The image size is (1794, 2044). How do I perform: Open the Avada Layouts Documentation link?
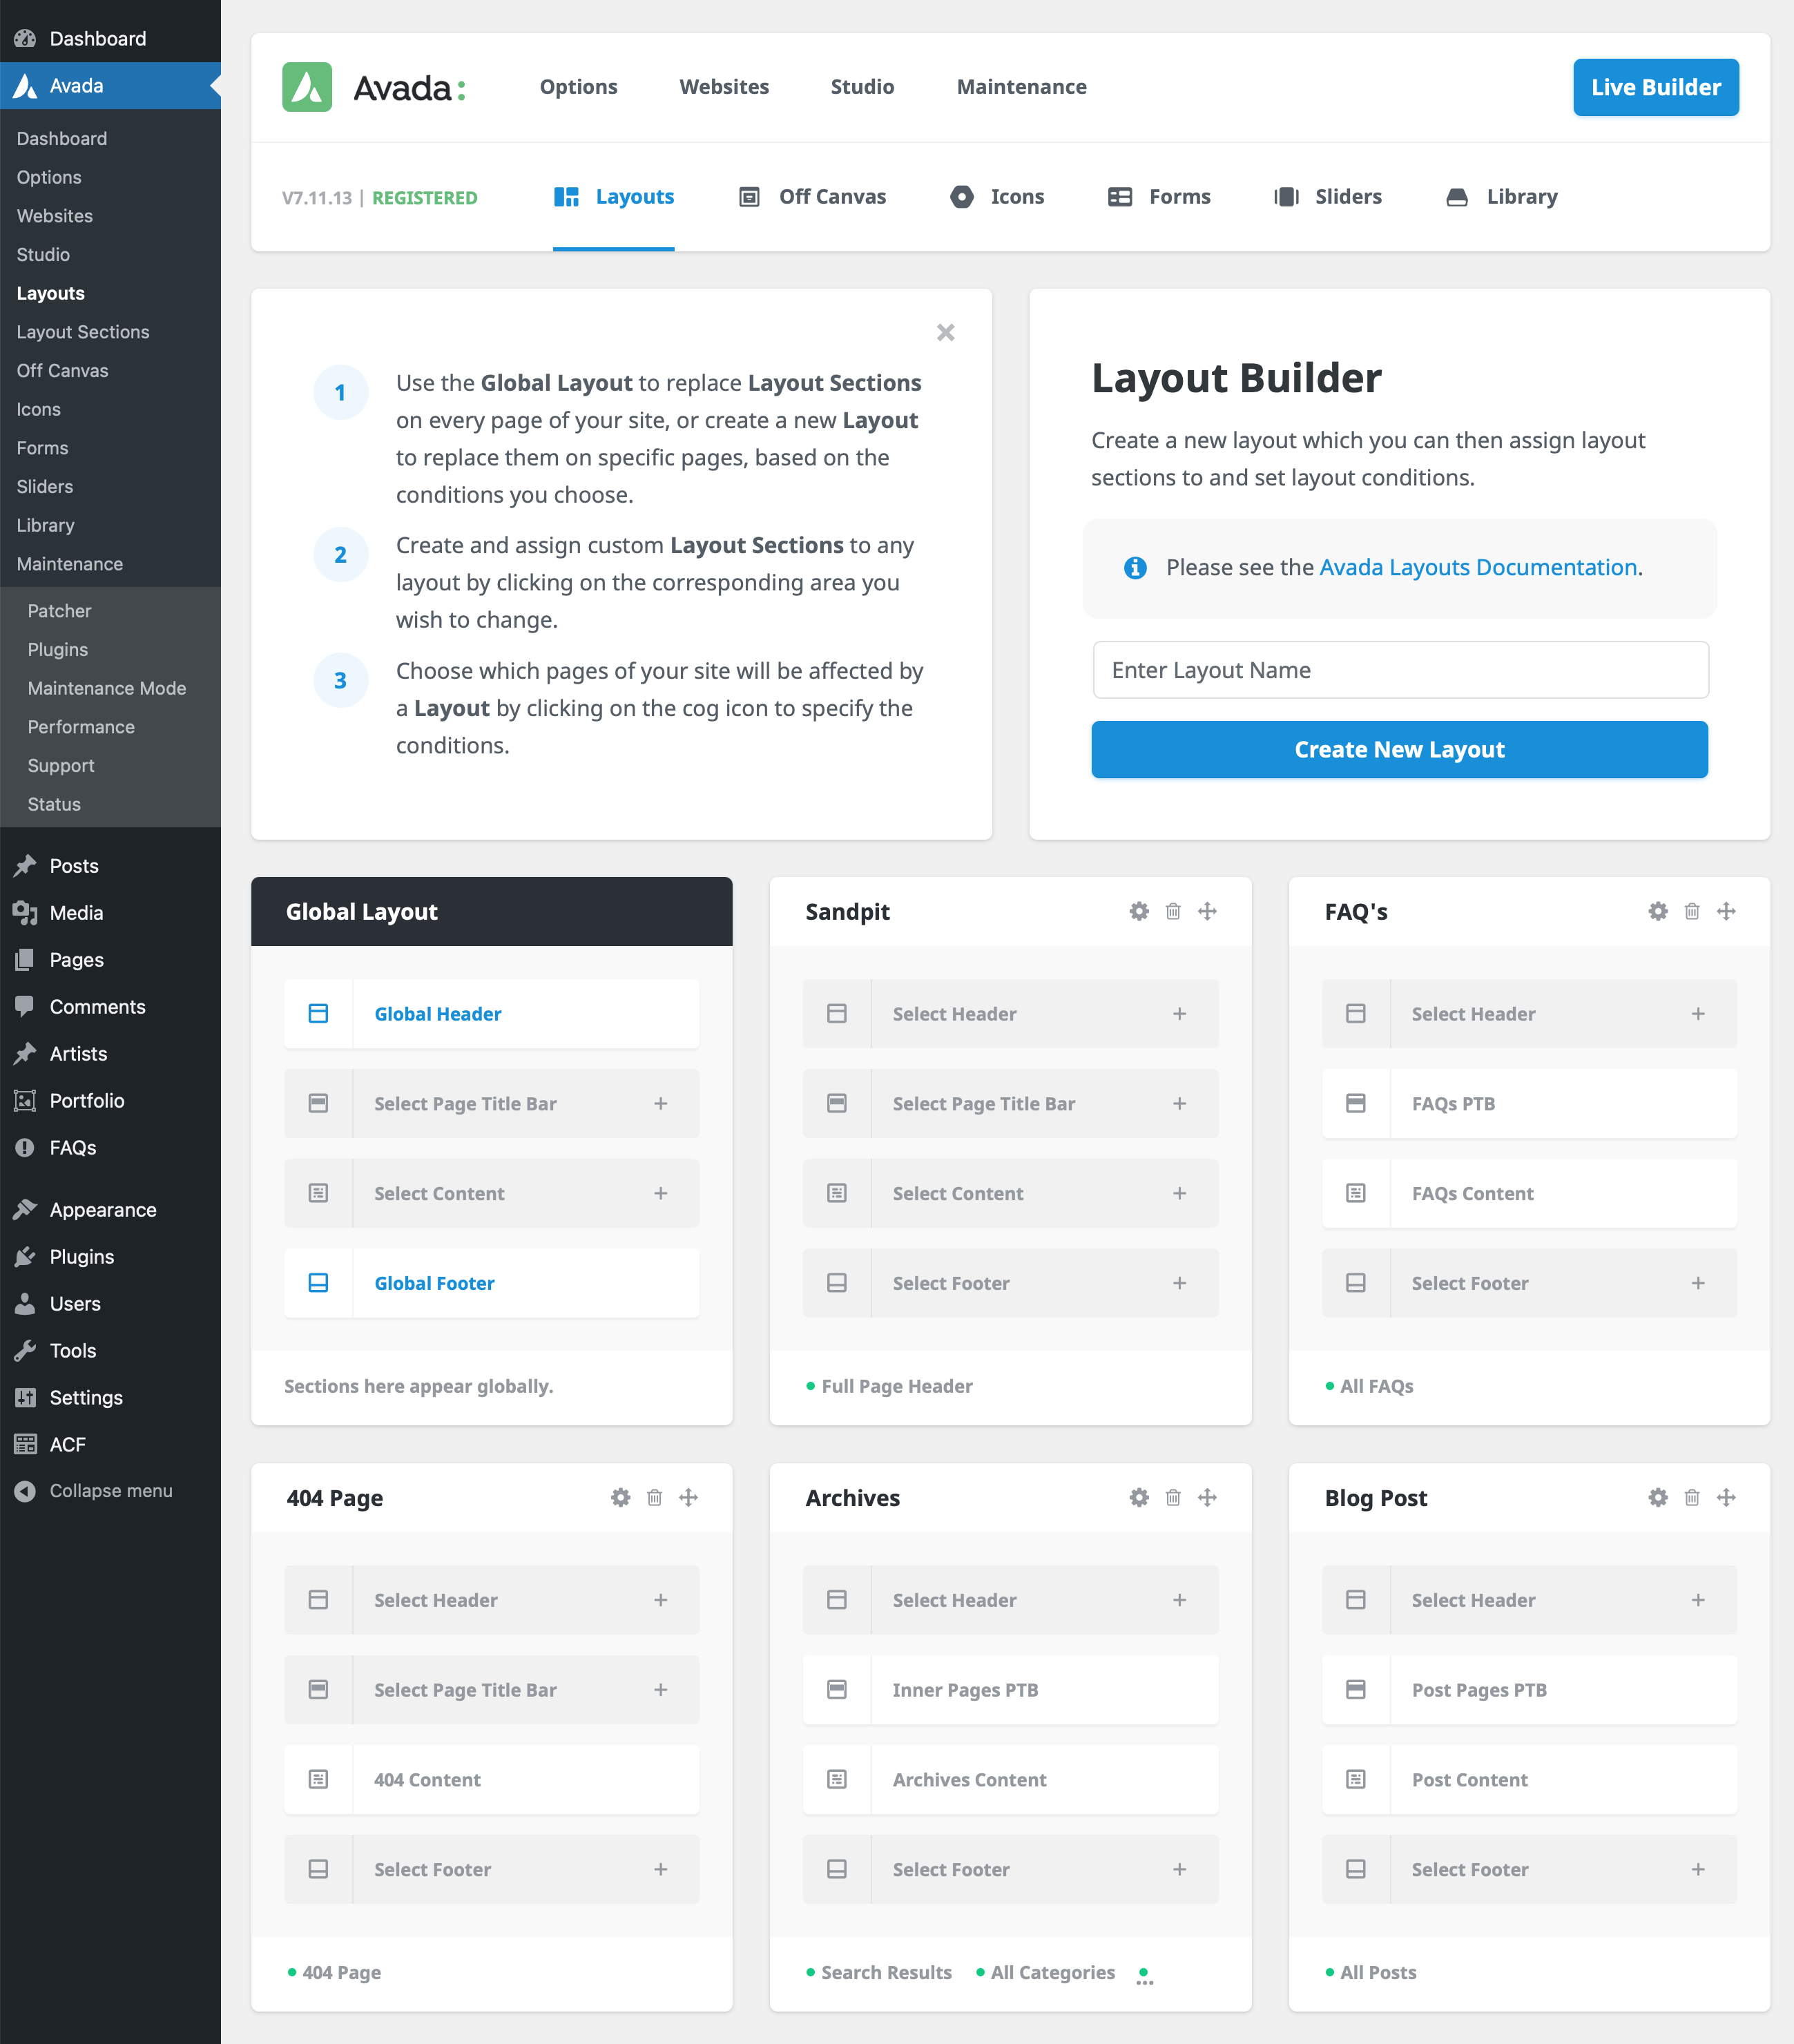[1478, 567]
